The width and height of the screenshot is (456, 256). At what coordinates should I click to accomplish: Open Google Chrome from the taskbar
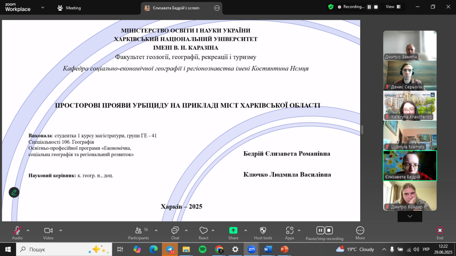click(219, 249)
